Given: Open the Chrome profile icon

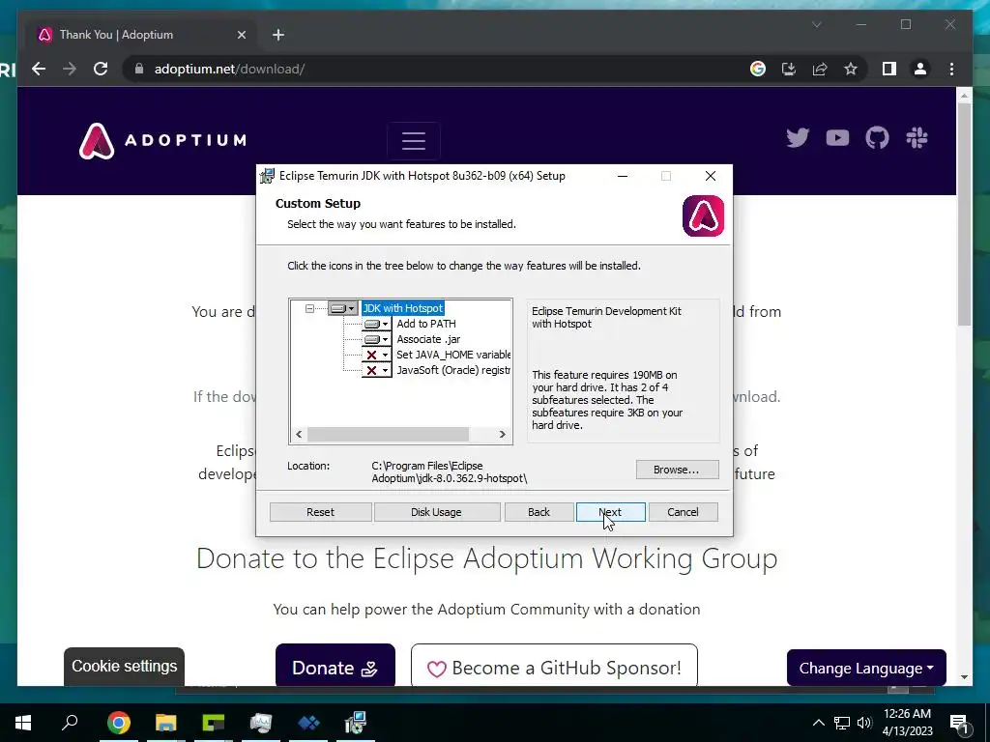Looking at the screenshot, I should (x=920, y=69).
